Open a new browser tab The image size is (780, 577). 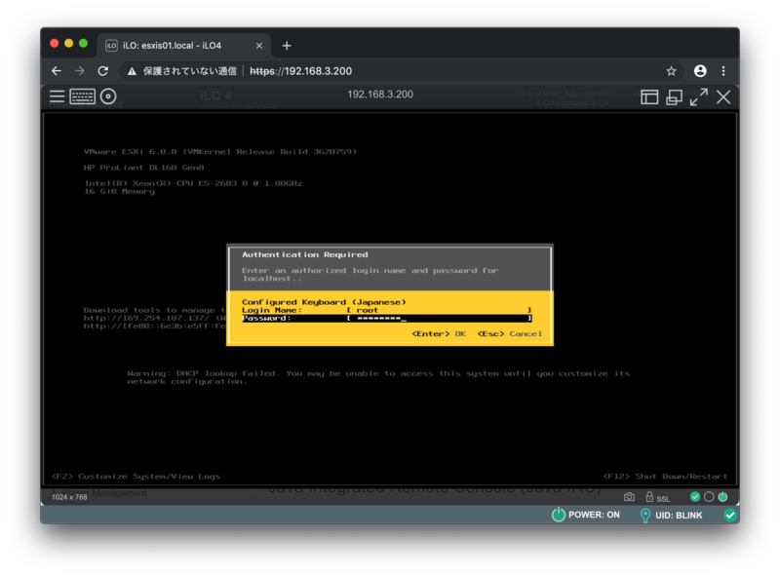coord(287,46)
